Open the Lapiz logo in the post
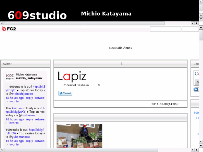203x152 pixels. 72,77
